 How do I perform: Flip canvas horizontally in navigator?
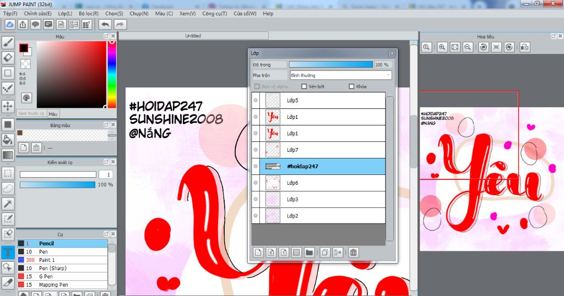pos(525,47)
